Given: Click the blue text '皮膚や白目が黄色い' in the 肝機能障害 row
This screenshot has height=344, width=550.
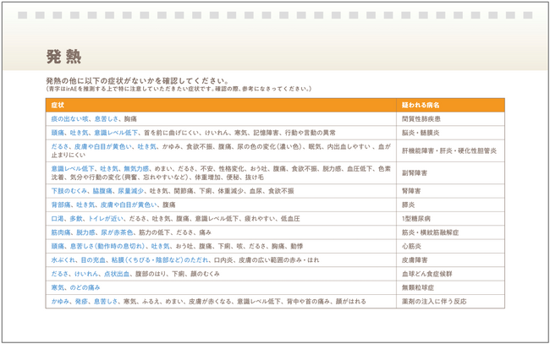Looking at the screenshot, I should pyautogui.click(x=102, y=147).
